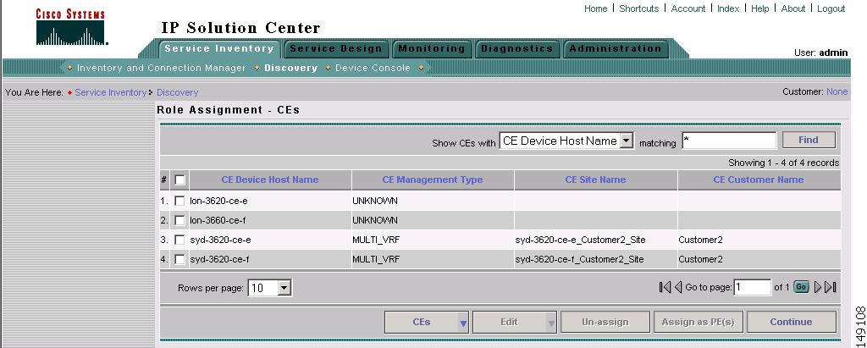Click the Service Inventory breadcrumb link
Screen dimensions: 867x348
tap(111, 92)
